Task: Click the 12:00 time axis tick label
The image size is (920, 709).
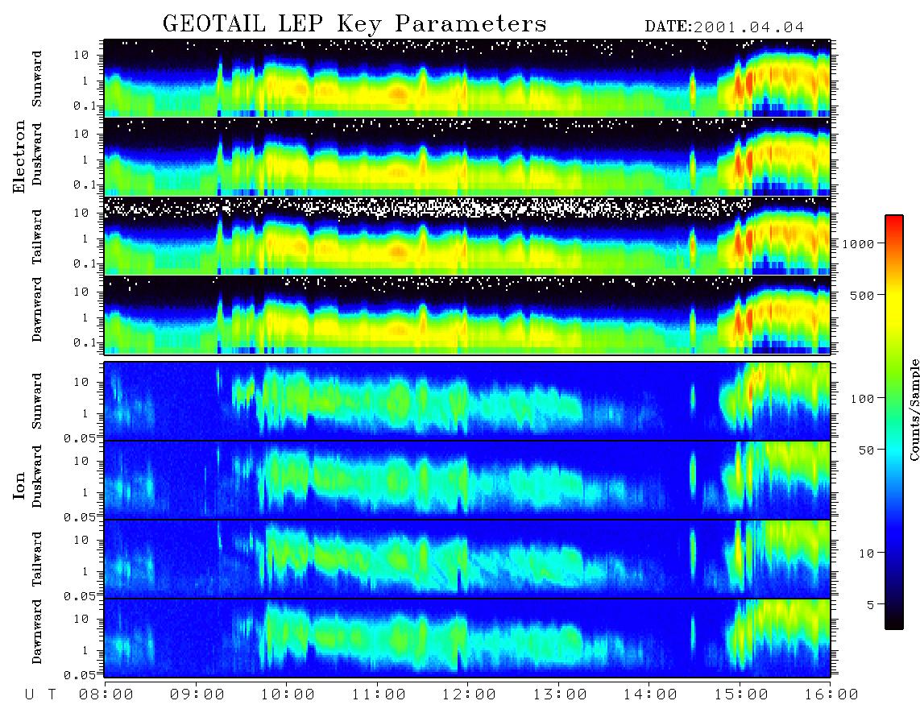Action: 470,694
